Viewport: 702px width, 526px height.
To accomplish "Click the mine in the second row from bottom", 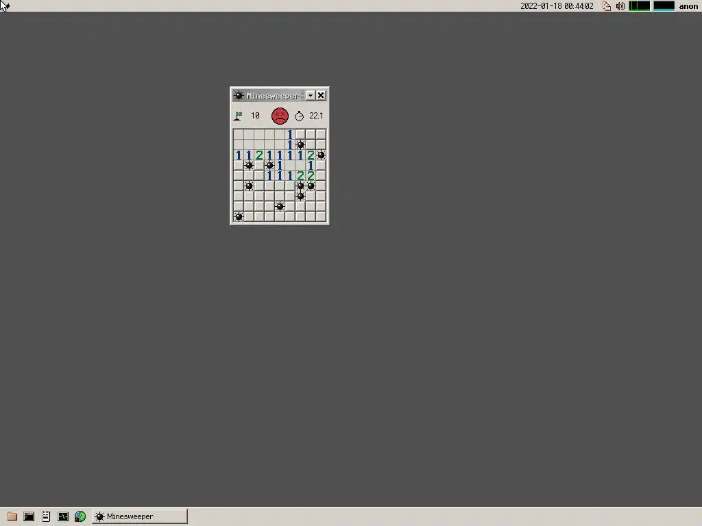I will pos(280,206).
